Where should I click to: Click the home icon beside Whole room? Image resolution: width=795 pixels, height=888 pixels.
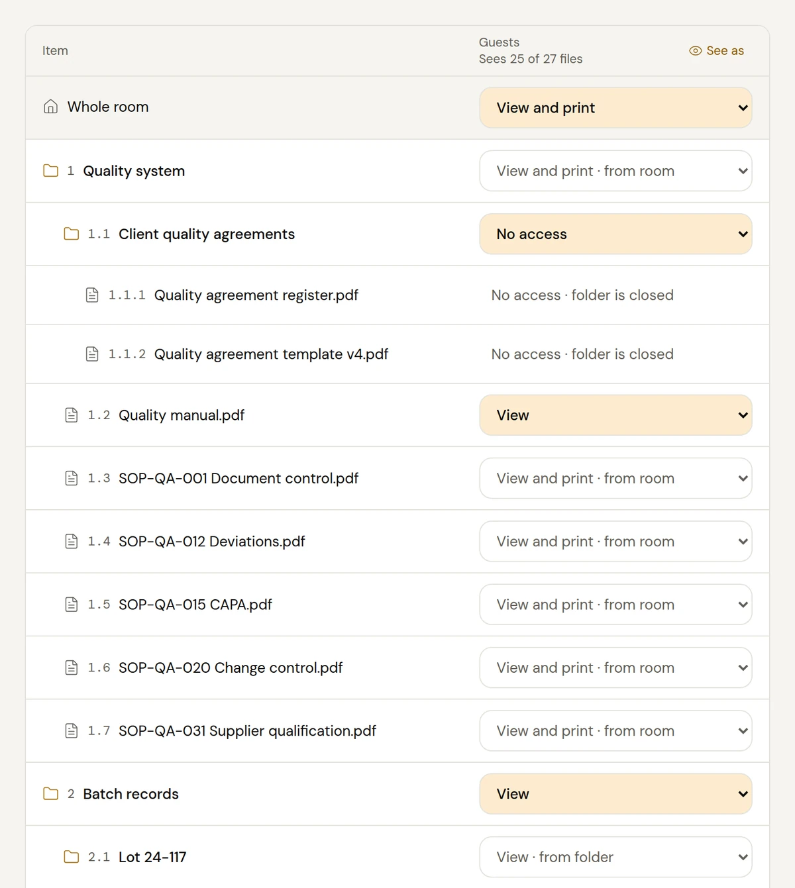(x=50, y=107)
